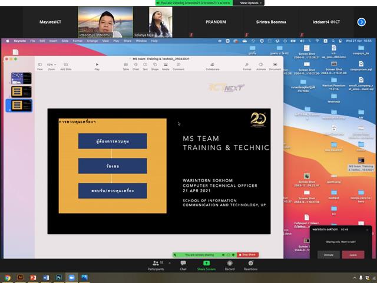
Task: Click Add Slide in Keynote toolbar
Action: click(65, 67)
